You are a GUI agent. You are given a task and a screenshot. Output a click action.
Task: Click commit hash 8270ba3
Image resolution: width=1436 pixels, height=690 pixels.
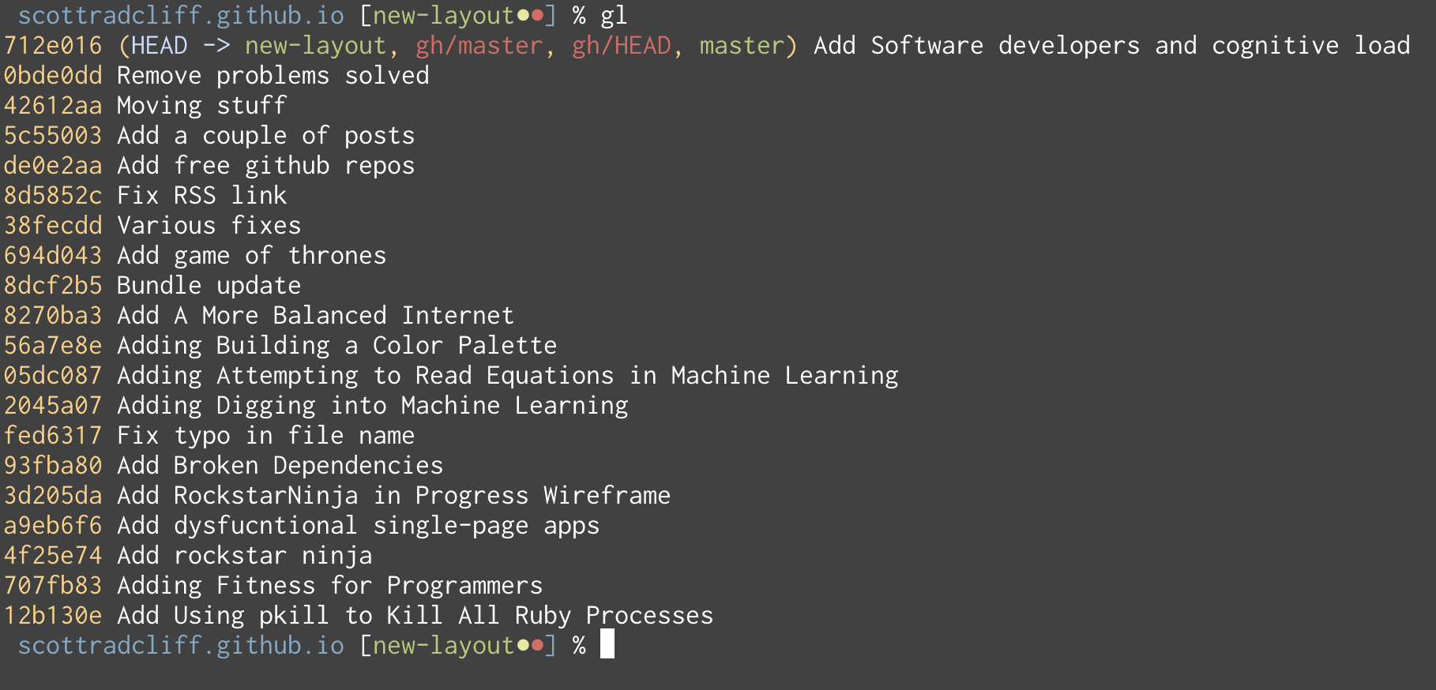click(53, 316)
